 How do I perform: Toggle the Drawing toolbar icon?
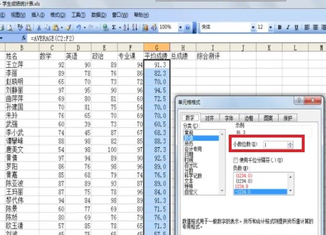coord(154,28)
